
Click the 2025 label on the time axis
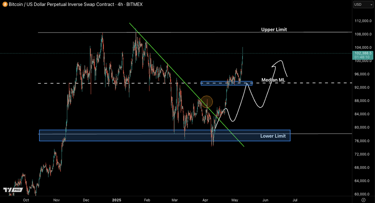click(116, 200)
